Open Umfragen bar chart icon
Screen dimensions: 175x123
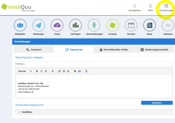pos(75,25)
